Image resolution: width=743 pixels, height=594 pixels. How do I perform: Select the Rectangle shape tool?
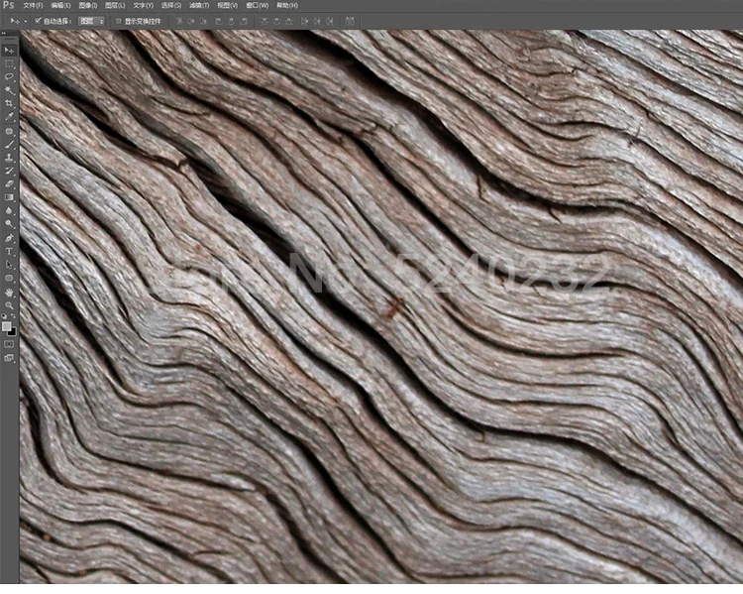9,279
